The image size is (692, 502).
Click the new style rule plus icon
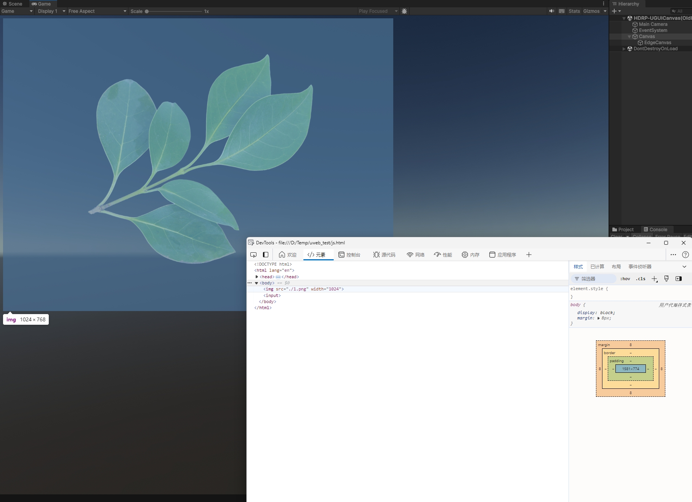click(x=654, y=279)
